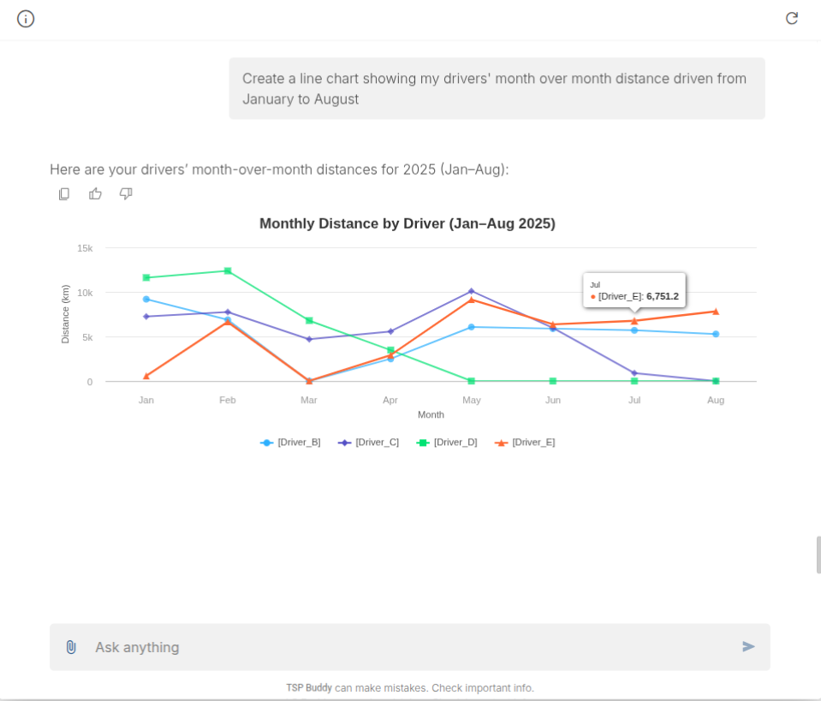
Task: Click the Driver_E July data point
Action: (634, 321)
